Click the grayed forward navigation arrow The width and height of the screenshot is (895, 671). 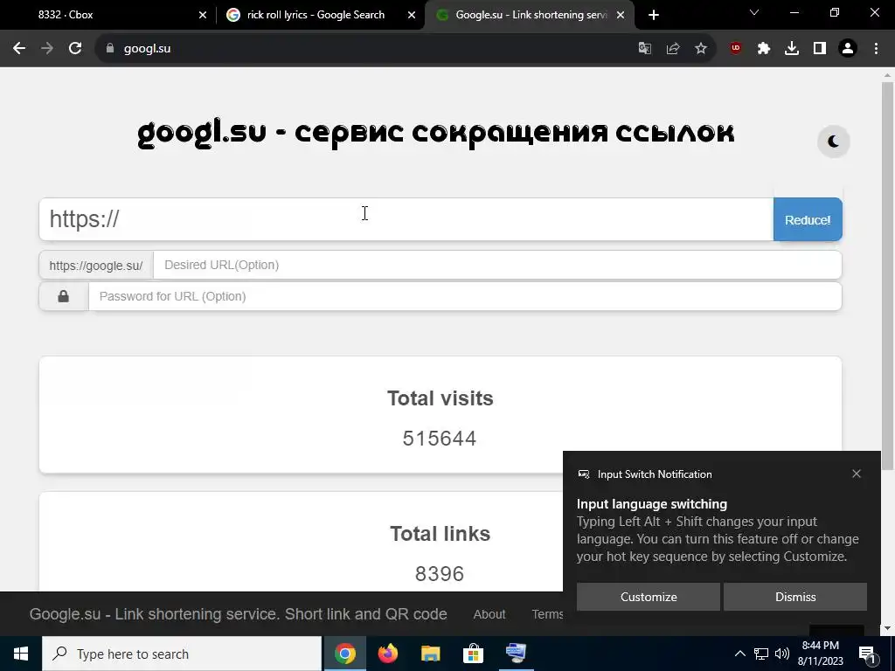(47, 49)
